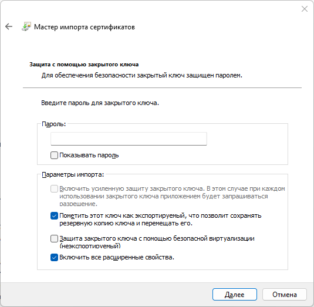Go back using the arrow icon
314x307 pixels.
click(x=9, y=26)
